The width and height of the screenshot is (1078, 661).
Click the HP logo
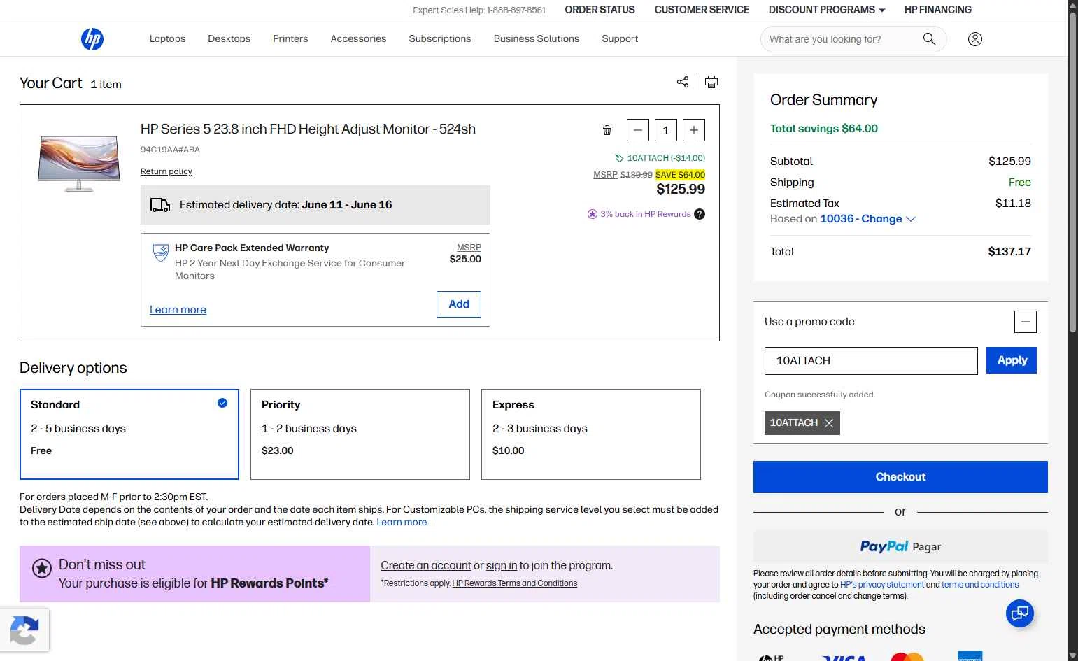(92, 39)
